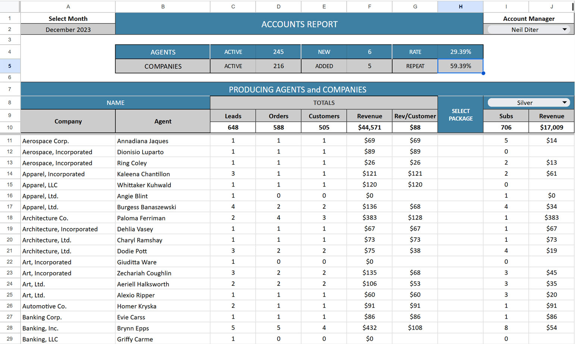
Task: Select row 18 header
Action: tap(10, 218)
